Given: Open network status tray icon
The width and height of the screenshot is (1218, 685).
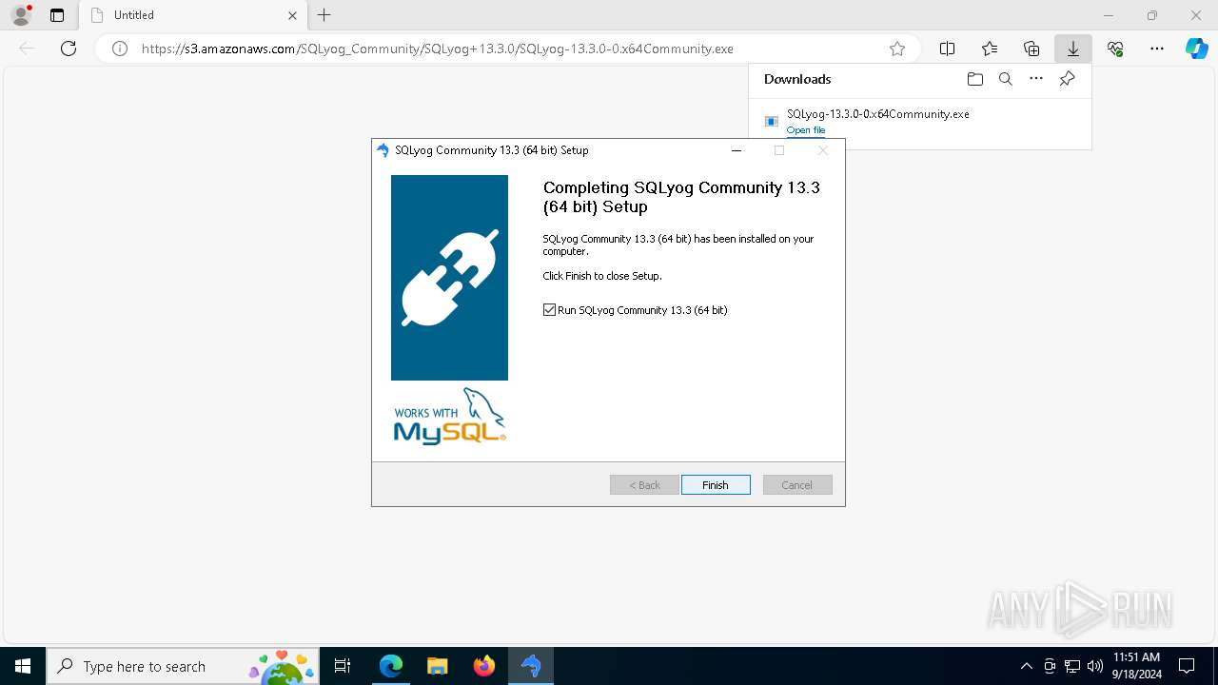Looking at the screenshot, I should (x=1072, y=666).
